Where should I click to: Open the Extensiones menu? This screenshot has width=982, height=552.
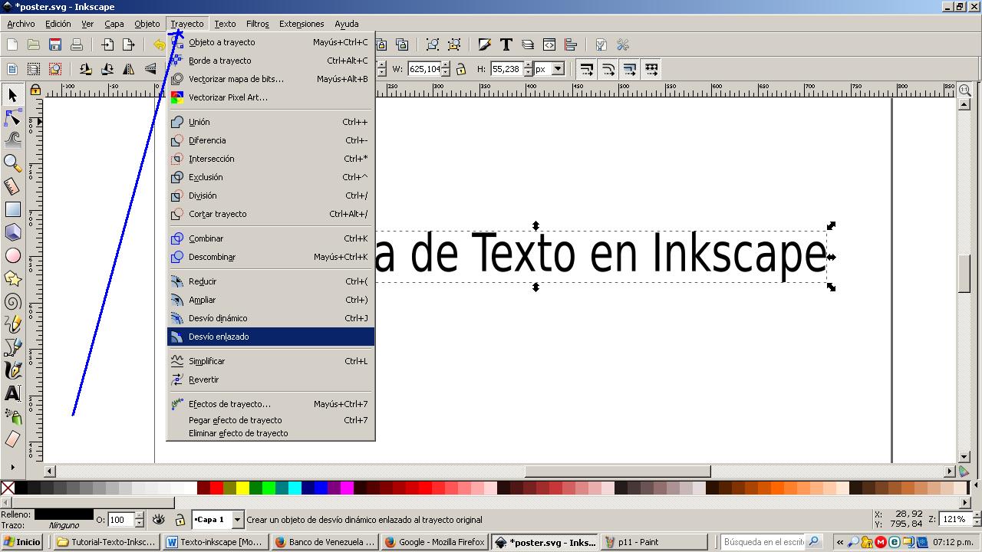tap(302, 24)
